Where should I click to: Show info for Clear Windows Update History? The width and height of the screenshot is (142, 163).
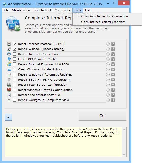pyautogui.click(x=108, y=69)
